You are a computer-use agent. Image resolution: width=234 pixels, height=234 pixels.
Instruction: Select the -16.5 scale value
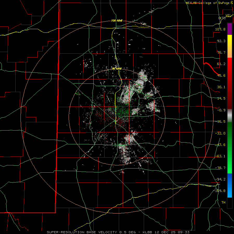(220, 122)
